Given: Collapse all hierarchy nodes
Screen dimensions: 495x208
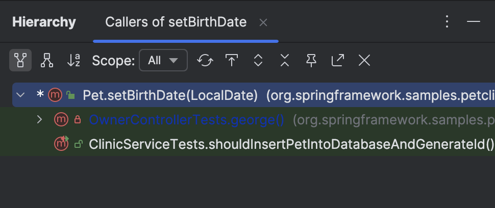Looking at the screenshot, I should (285, 61).
